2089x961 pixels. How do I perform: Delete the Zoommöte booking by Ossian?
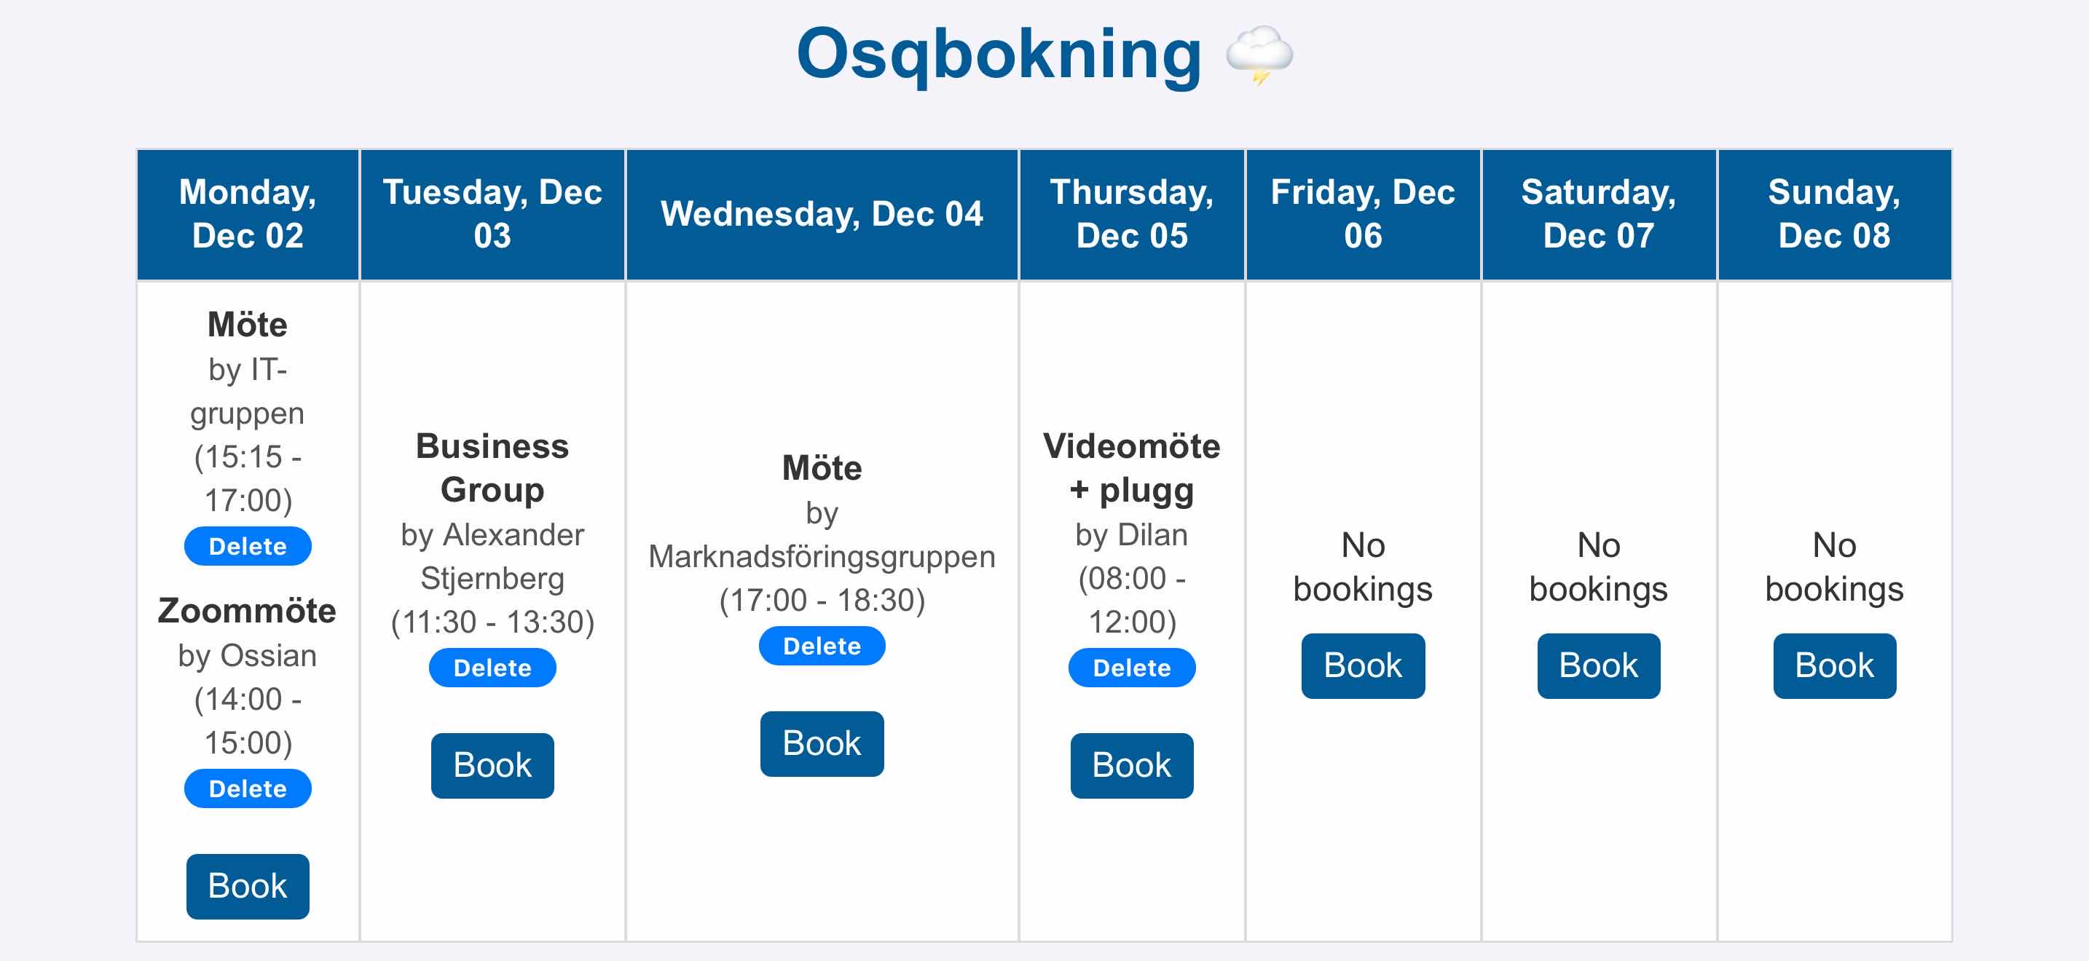click(x=248, y=788)
